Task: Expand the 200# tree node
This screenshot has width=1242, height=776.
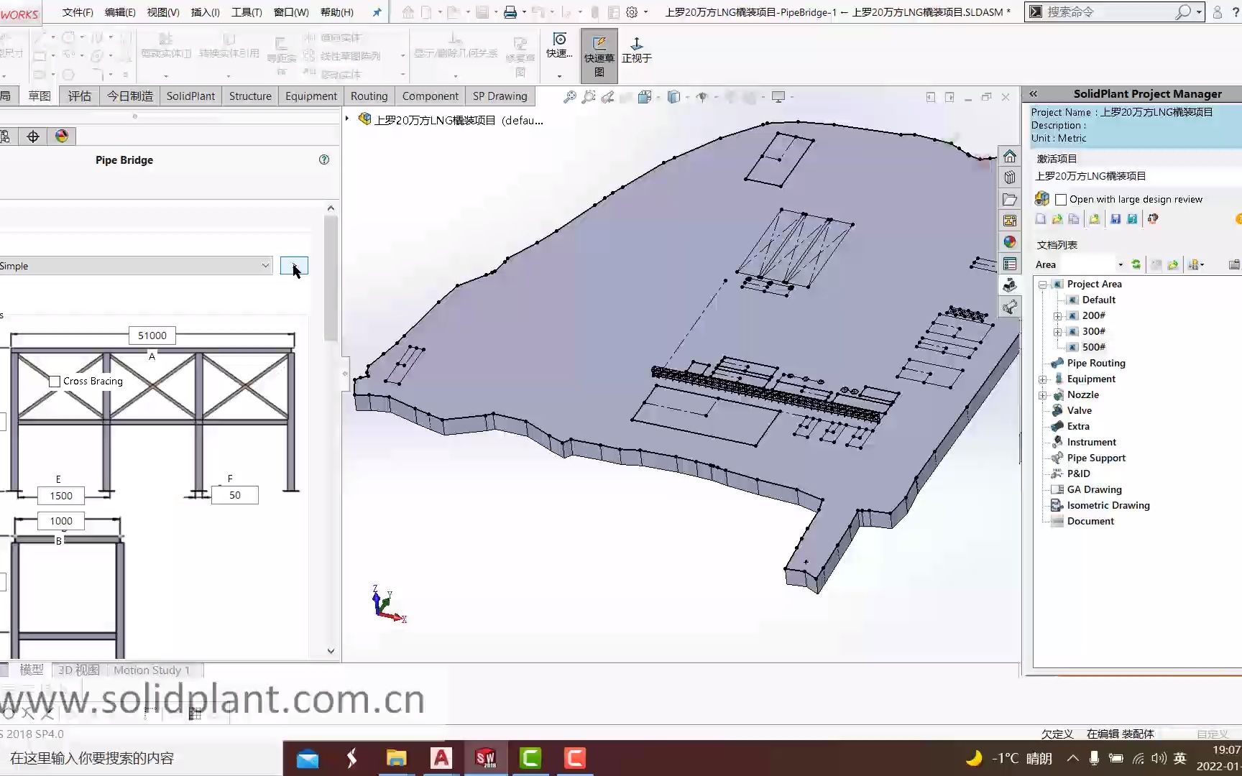Action: pos(1057,315)
